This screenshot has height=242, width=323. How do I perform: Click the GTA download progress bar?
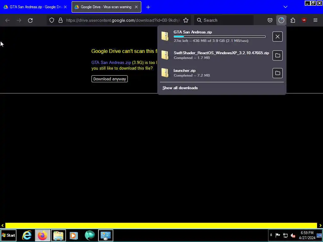pos(220,37)
